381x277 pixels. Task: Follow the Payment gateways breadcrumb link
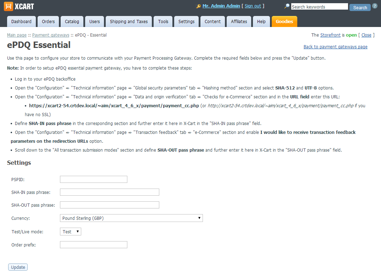tap(51, 35)
